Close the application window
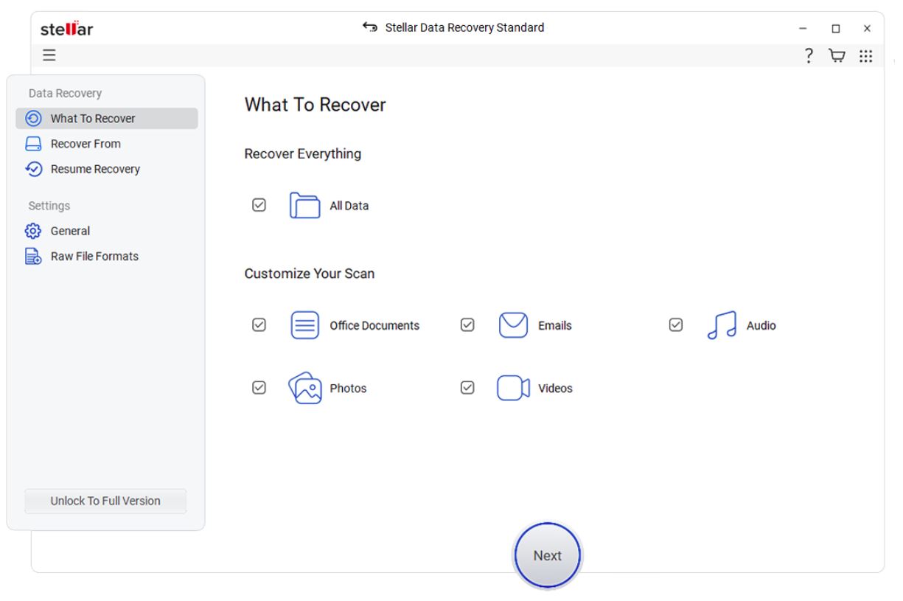 [x=867, y=29]
